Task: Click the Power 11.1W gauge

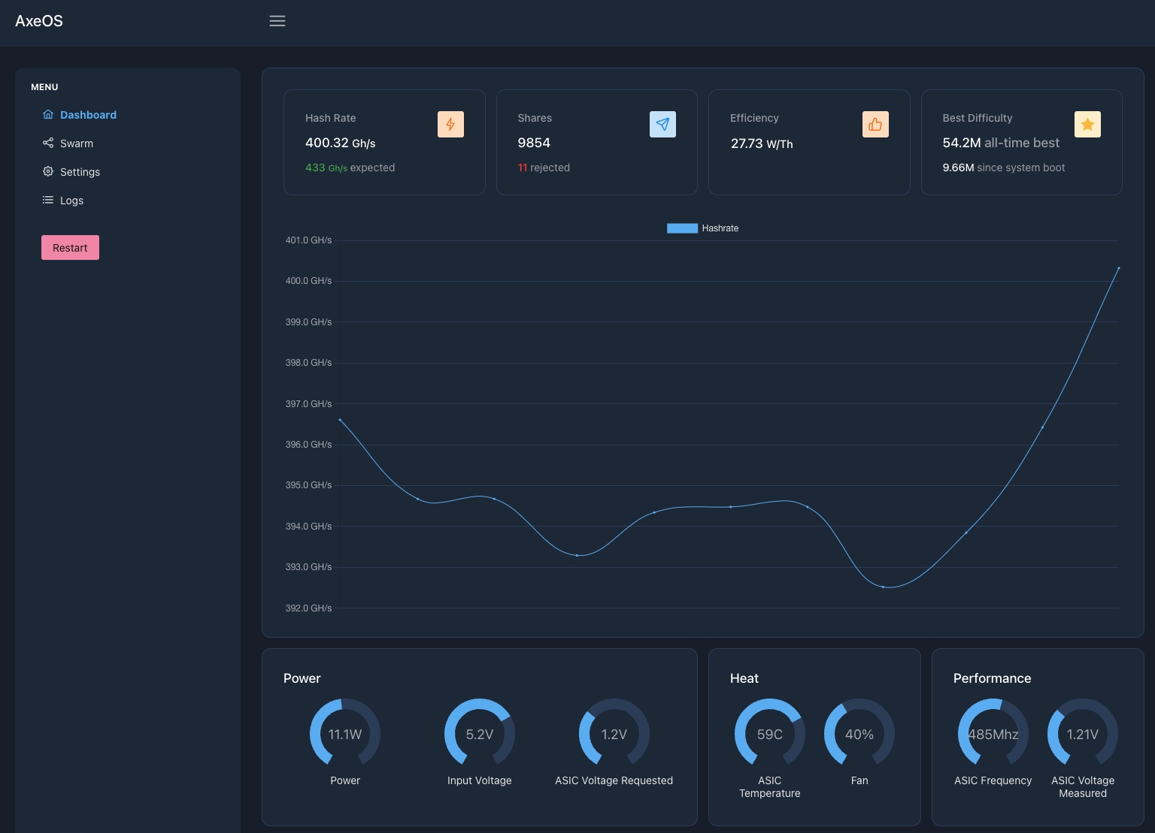Action: (345, 734)
